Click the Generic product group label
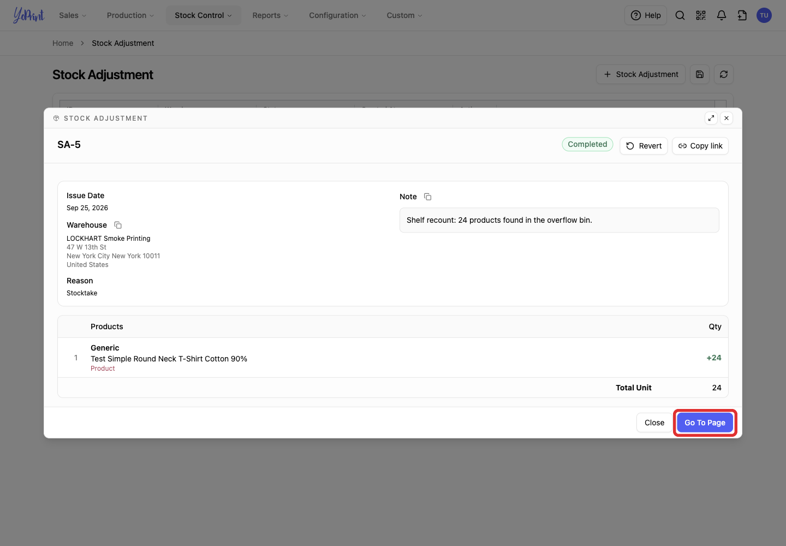 pos(105,348)
